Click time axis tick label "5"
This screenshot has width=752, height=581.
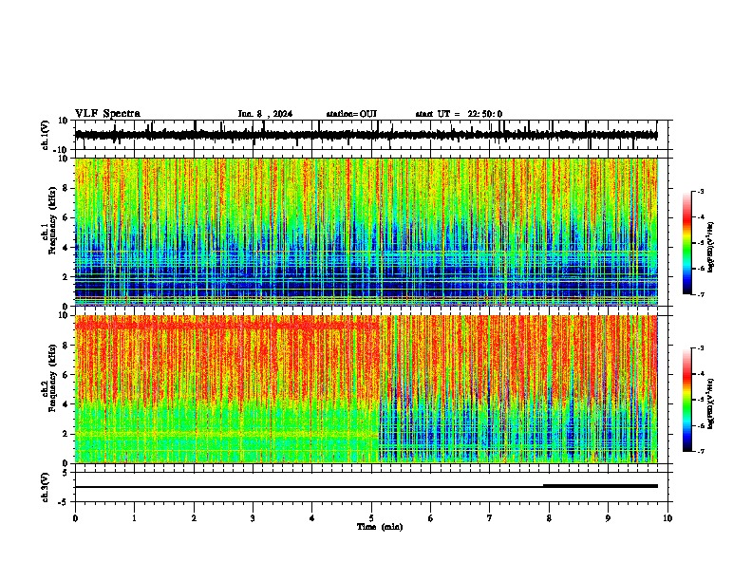pos(371,518)
